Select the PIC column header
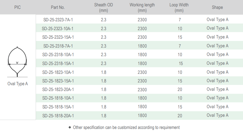 pos(17,7)
